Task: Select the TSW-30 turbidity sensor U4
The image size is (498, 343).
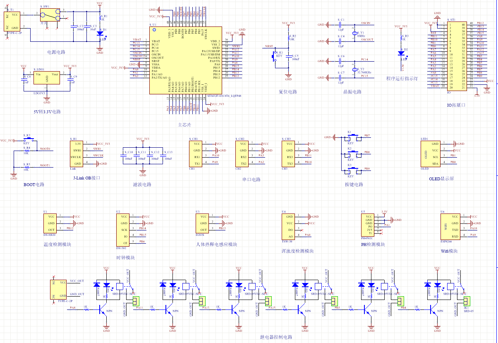Action: (289, 226)
